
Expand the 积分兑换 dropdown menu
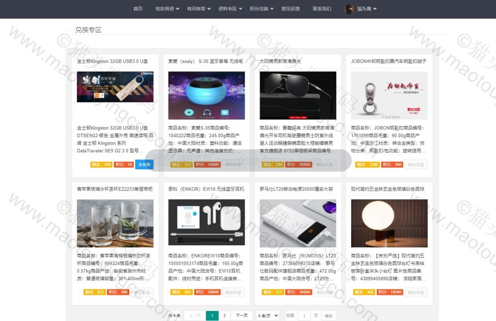click(261, 9)
